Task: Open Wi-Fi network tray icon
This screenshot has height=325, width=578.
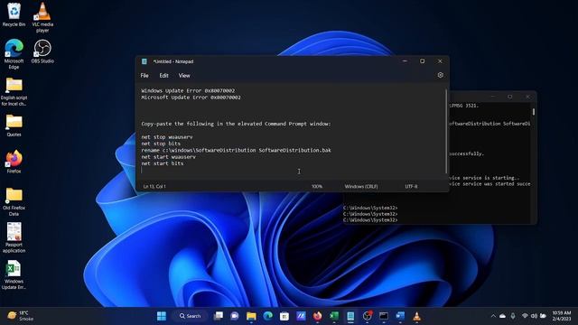Action: 525,316
